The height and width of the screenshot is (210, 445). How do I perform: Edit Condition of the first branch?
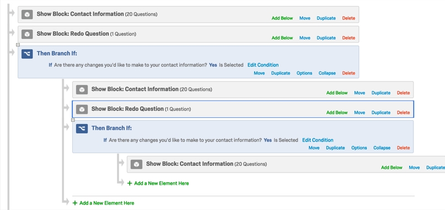[x=263, y=65]
